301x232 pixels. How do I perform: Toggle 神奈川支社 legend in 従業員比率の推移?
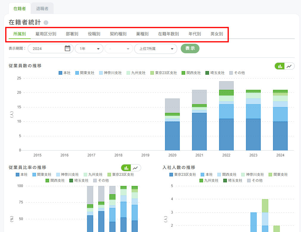[x=68, y=175]
